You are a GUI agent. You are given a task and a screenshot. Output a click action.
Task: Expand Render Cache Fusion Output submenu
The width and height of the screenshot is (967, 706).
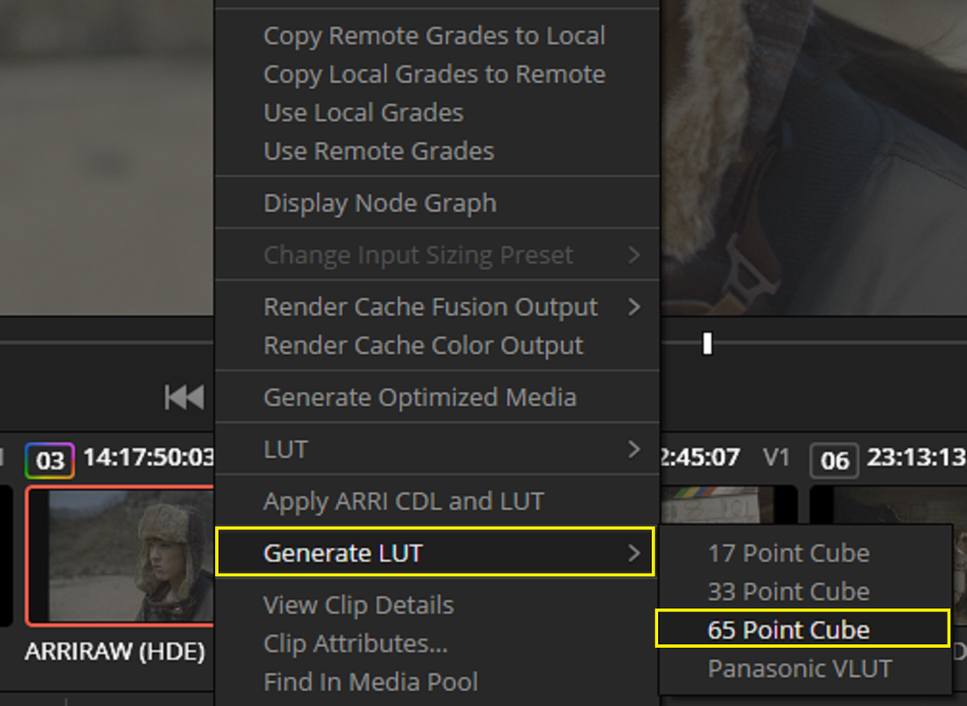coord(438,307)
